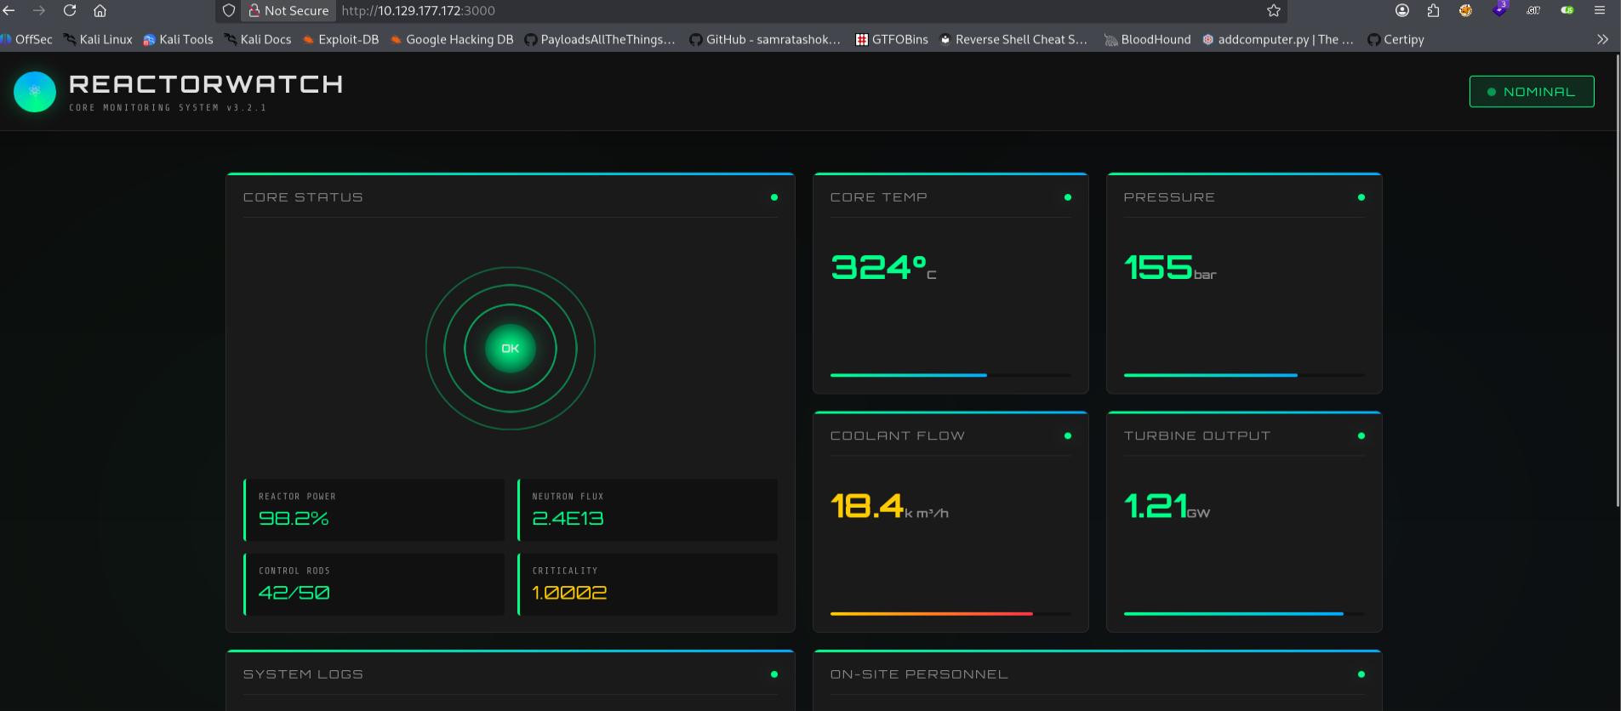Click the Cookie-Editor extension icon
Image resolution: width=1621 pixels, height=711 pixels.
coord(1465,10)
